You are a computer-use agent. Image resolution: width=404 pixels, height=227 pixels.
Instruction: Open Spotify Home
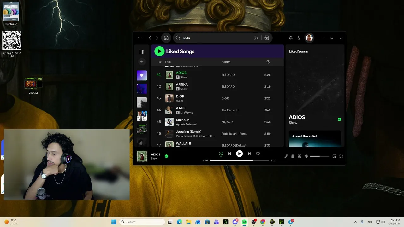tap(166, 38)
